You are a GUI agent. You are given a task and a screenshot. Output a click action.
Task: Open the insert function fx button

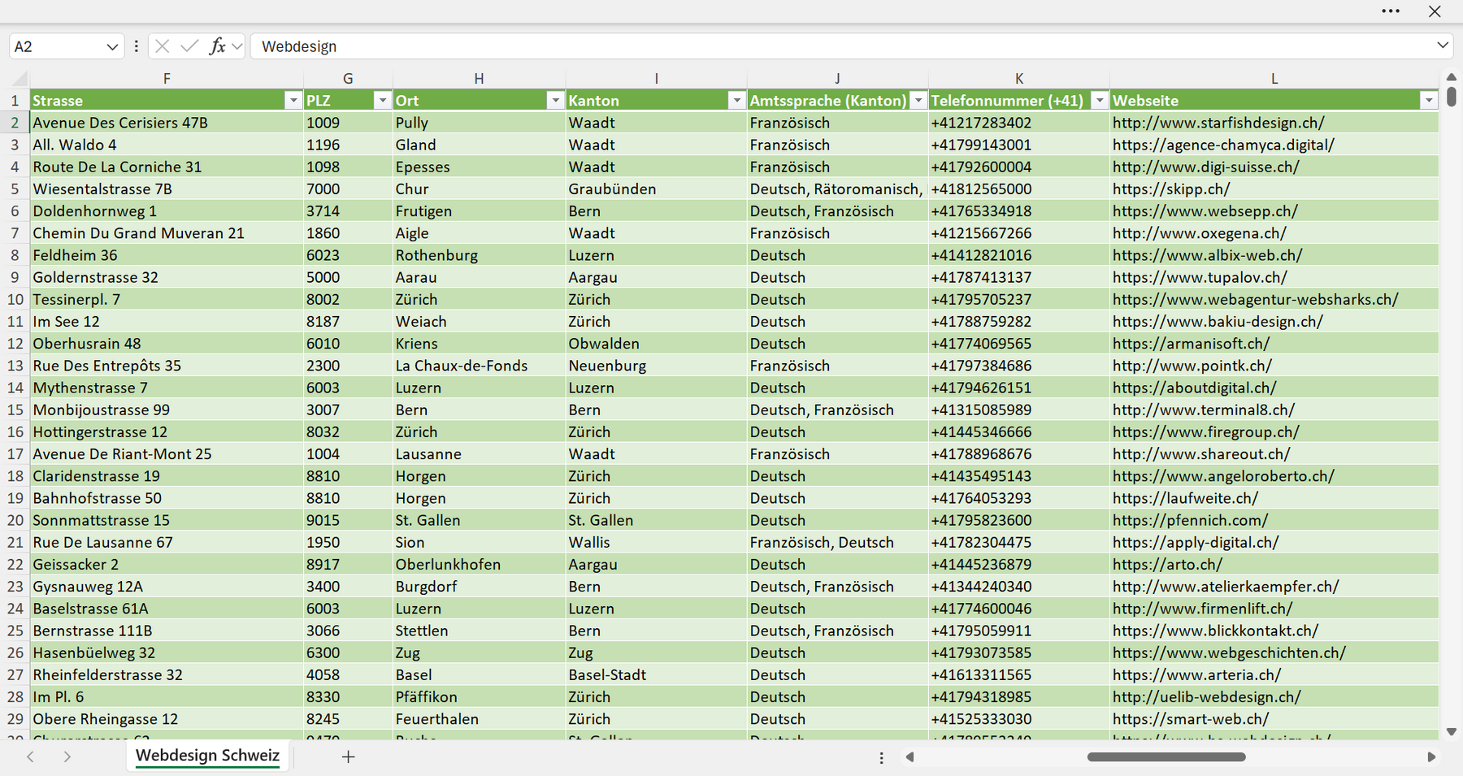pyautogui.click(x=217, y=46)
